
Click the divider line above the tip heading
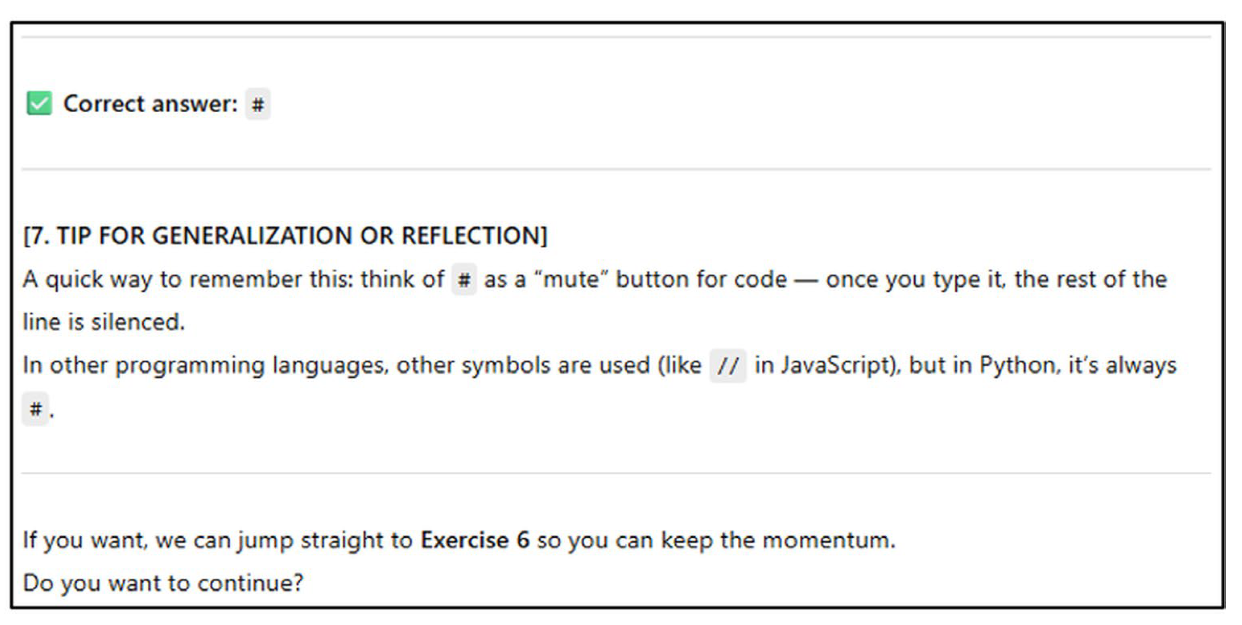tap(616, 169)
